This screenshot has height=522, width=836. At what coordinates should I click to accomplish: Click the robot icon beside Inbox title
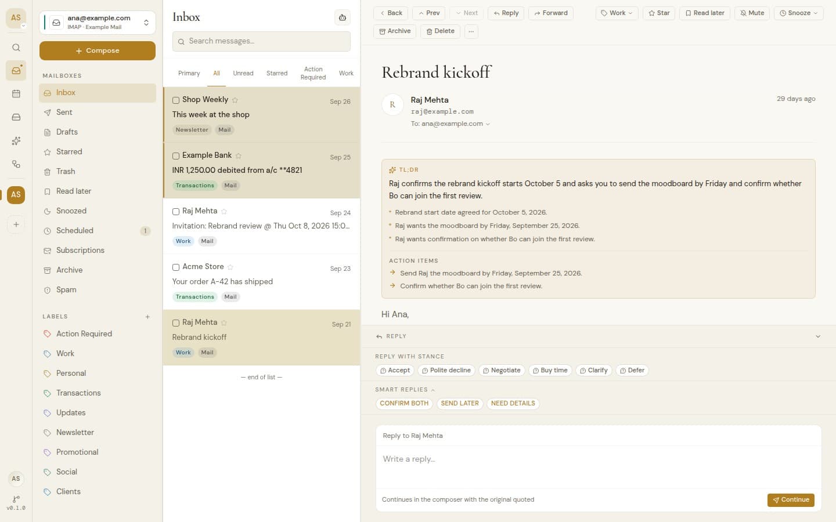coord(343,17)
